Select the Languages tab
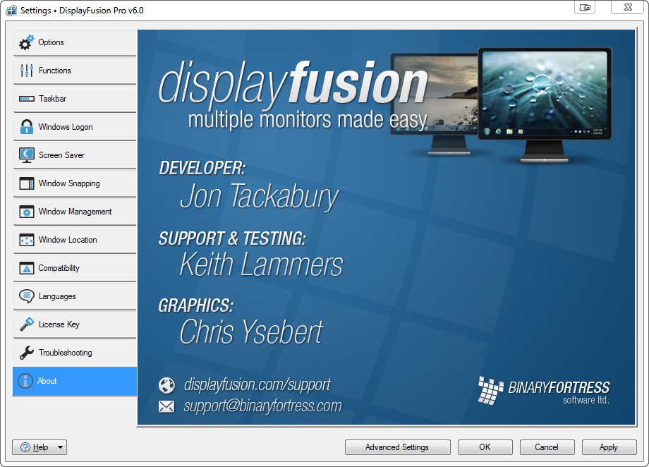Image resolution: width=649 pixels, height=467 pixels. pos(75,296)
